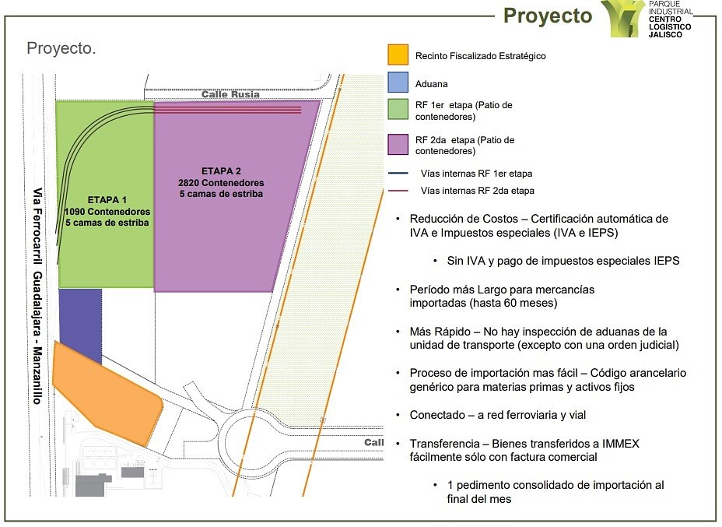The image size is (722, 527).
Task: Select the ETAPA 2 label in the purple zone
Action: pyautogui.click(x=221, y=170)
